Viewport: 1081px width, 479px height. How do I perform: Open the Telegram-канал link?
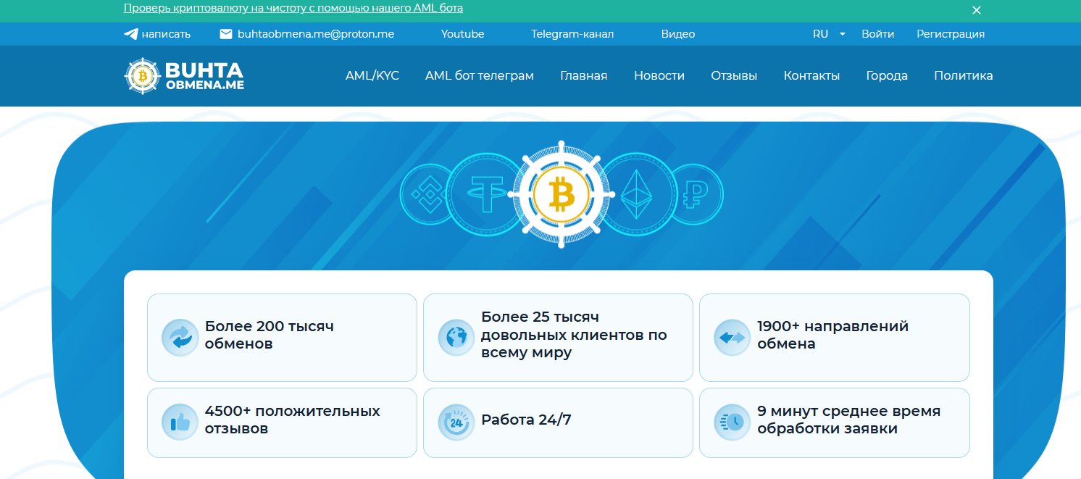(572, 34)
